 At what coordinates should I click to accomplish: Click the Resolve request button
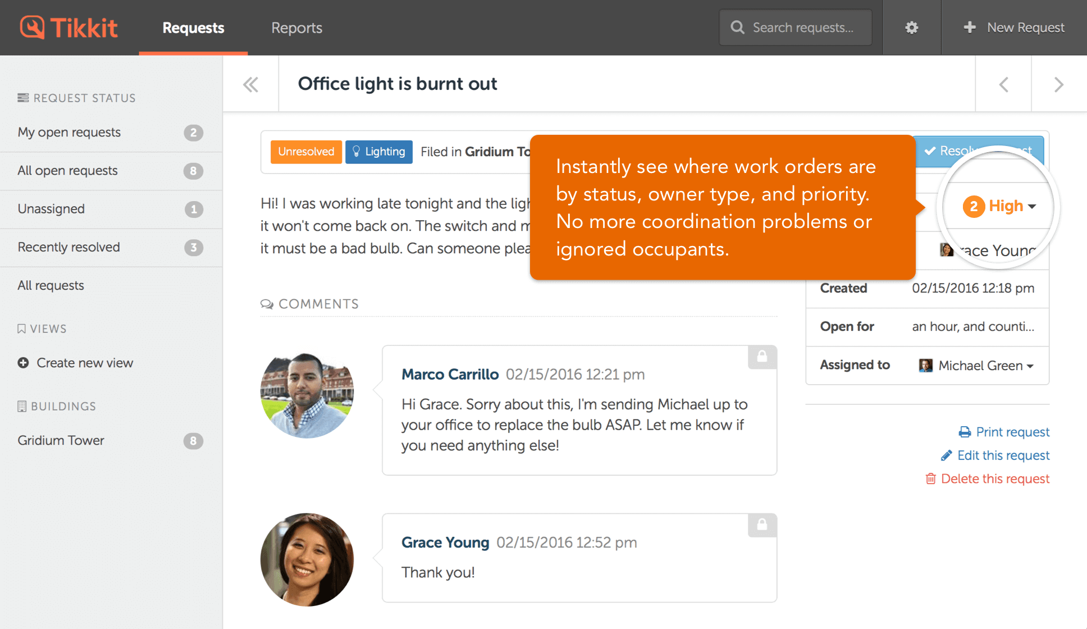[x=979, y=151]
